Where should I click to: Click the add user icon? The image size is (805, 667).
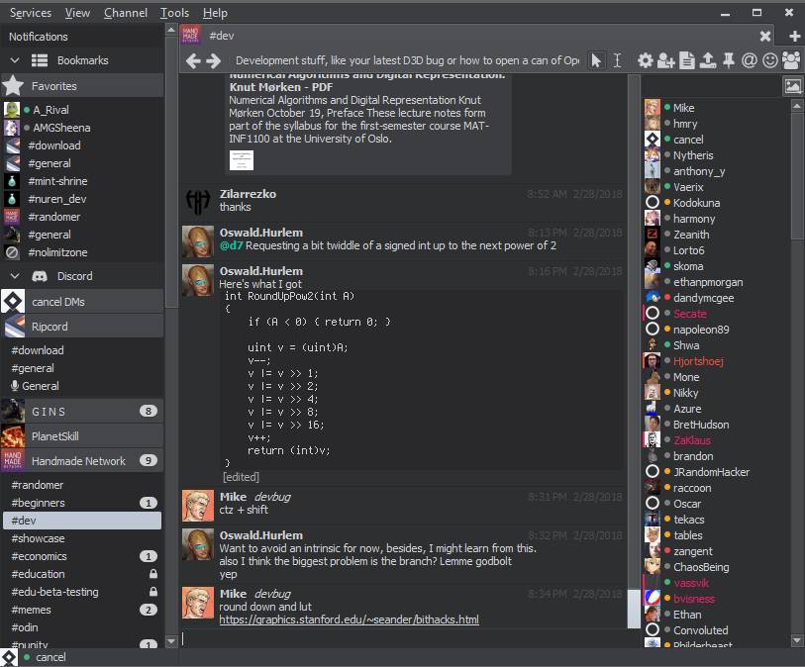point(666,60)
